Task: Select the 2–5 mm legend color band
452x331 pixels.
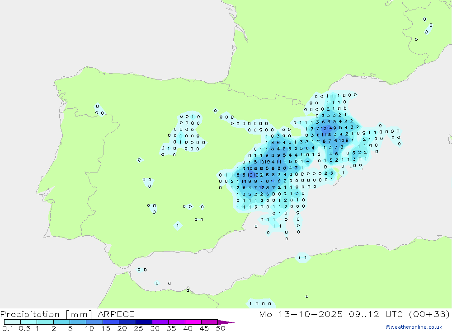Action: pos(61,322)
